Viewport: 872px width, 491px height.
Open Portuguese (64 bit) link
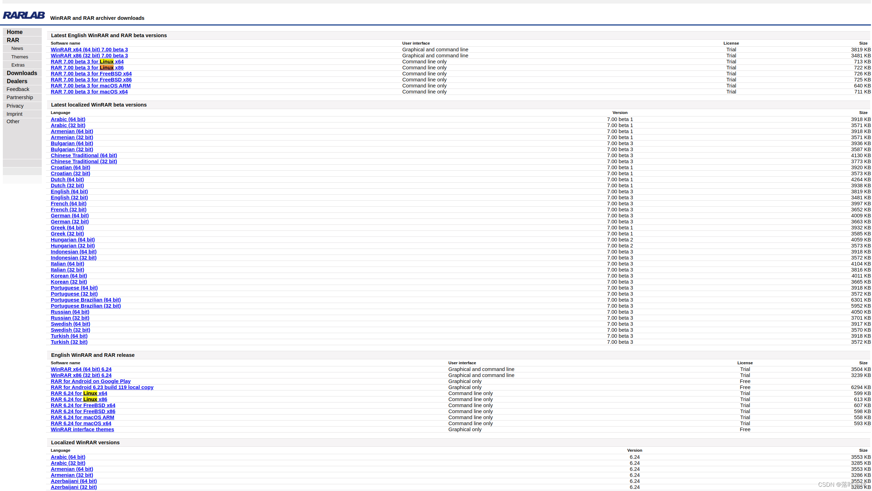point(74,288)
